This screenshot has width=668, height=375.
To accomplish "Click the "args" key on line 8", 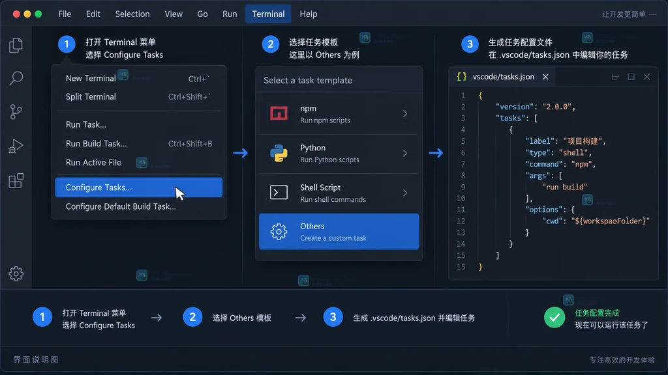I will pyautogui.click(x=538, y=176).
